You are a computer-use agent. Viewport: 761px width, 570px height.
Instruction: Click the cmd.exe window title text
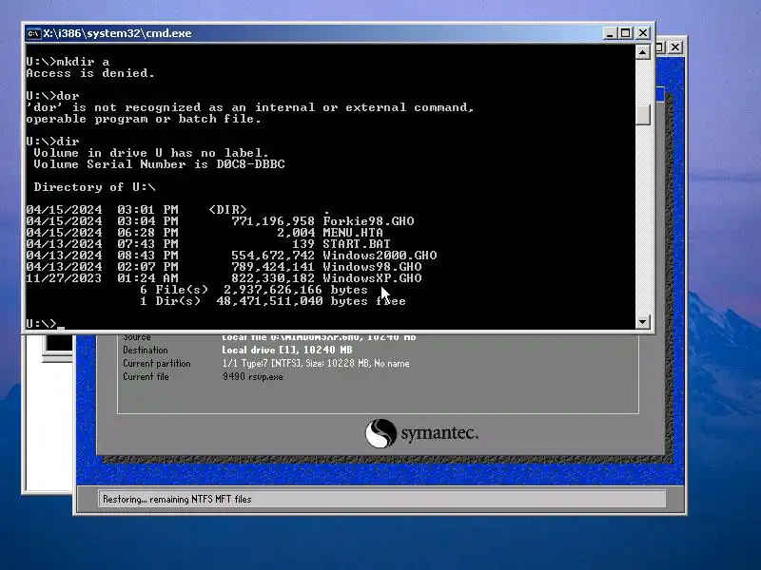pos(117,33)
